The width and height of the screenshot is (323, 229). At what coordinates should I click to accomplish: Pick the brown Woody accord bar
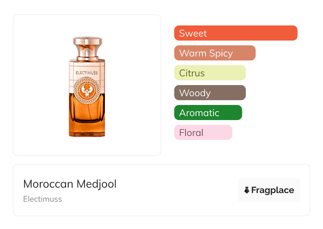coord(210,93)
